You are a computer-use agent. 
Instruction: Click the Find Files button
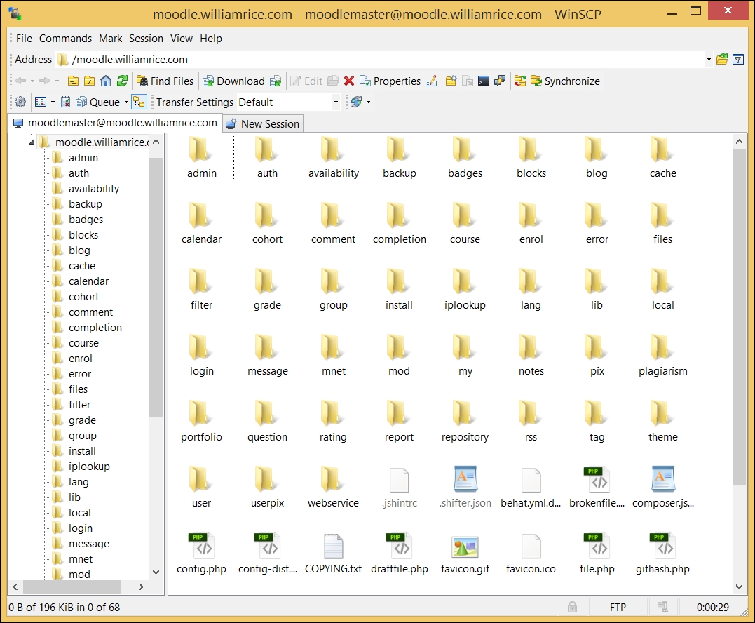click(165, 81)
